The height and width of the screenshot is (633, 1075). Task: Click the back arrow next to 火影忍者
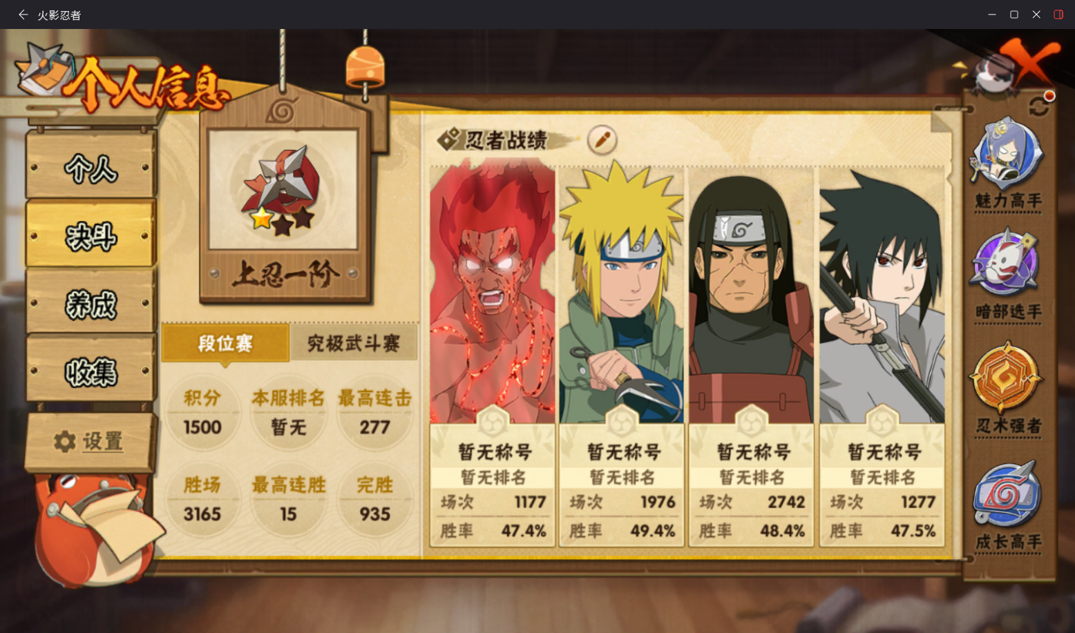pyautogui.click(x=23, y=14)
